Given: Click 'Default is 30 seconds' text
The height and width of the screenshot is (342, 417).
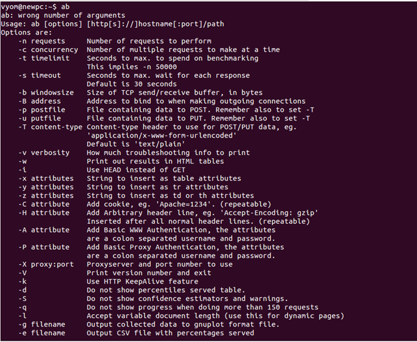Looking at the screenshot, I should [132, 84].
